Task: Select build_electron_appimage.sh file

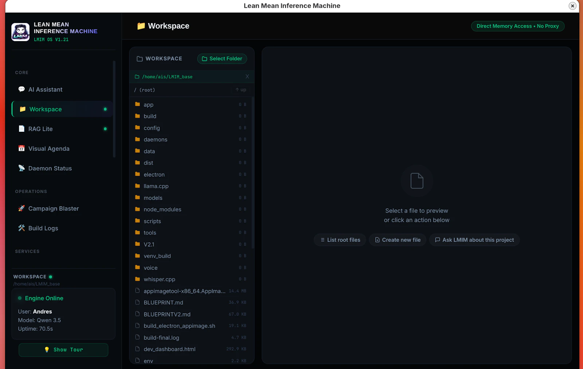Action: pyautogui.click(x=191, y=326)
